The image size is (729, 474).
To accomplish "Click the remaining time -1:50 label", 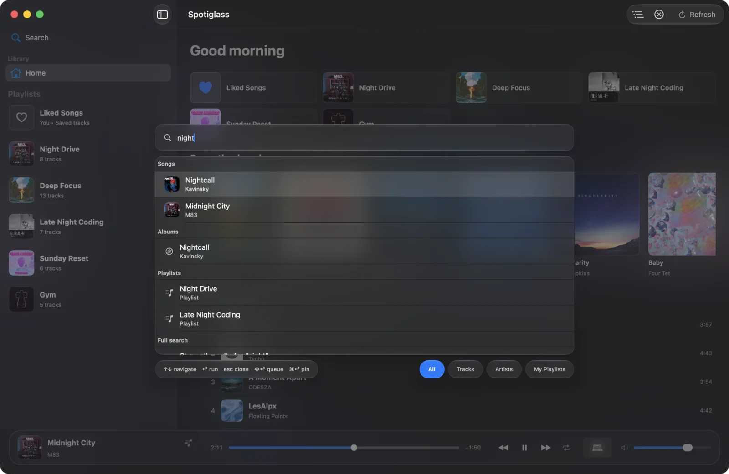I will pyautogui.click(x=472, y=448).
